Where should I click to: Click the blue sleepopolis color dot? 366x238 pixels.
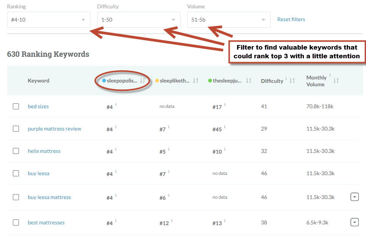pyautogui.click(x=104, y=81)
